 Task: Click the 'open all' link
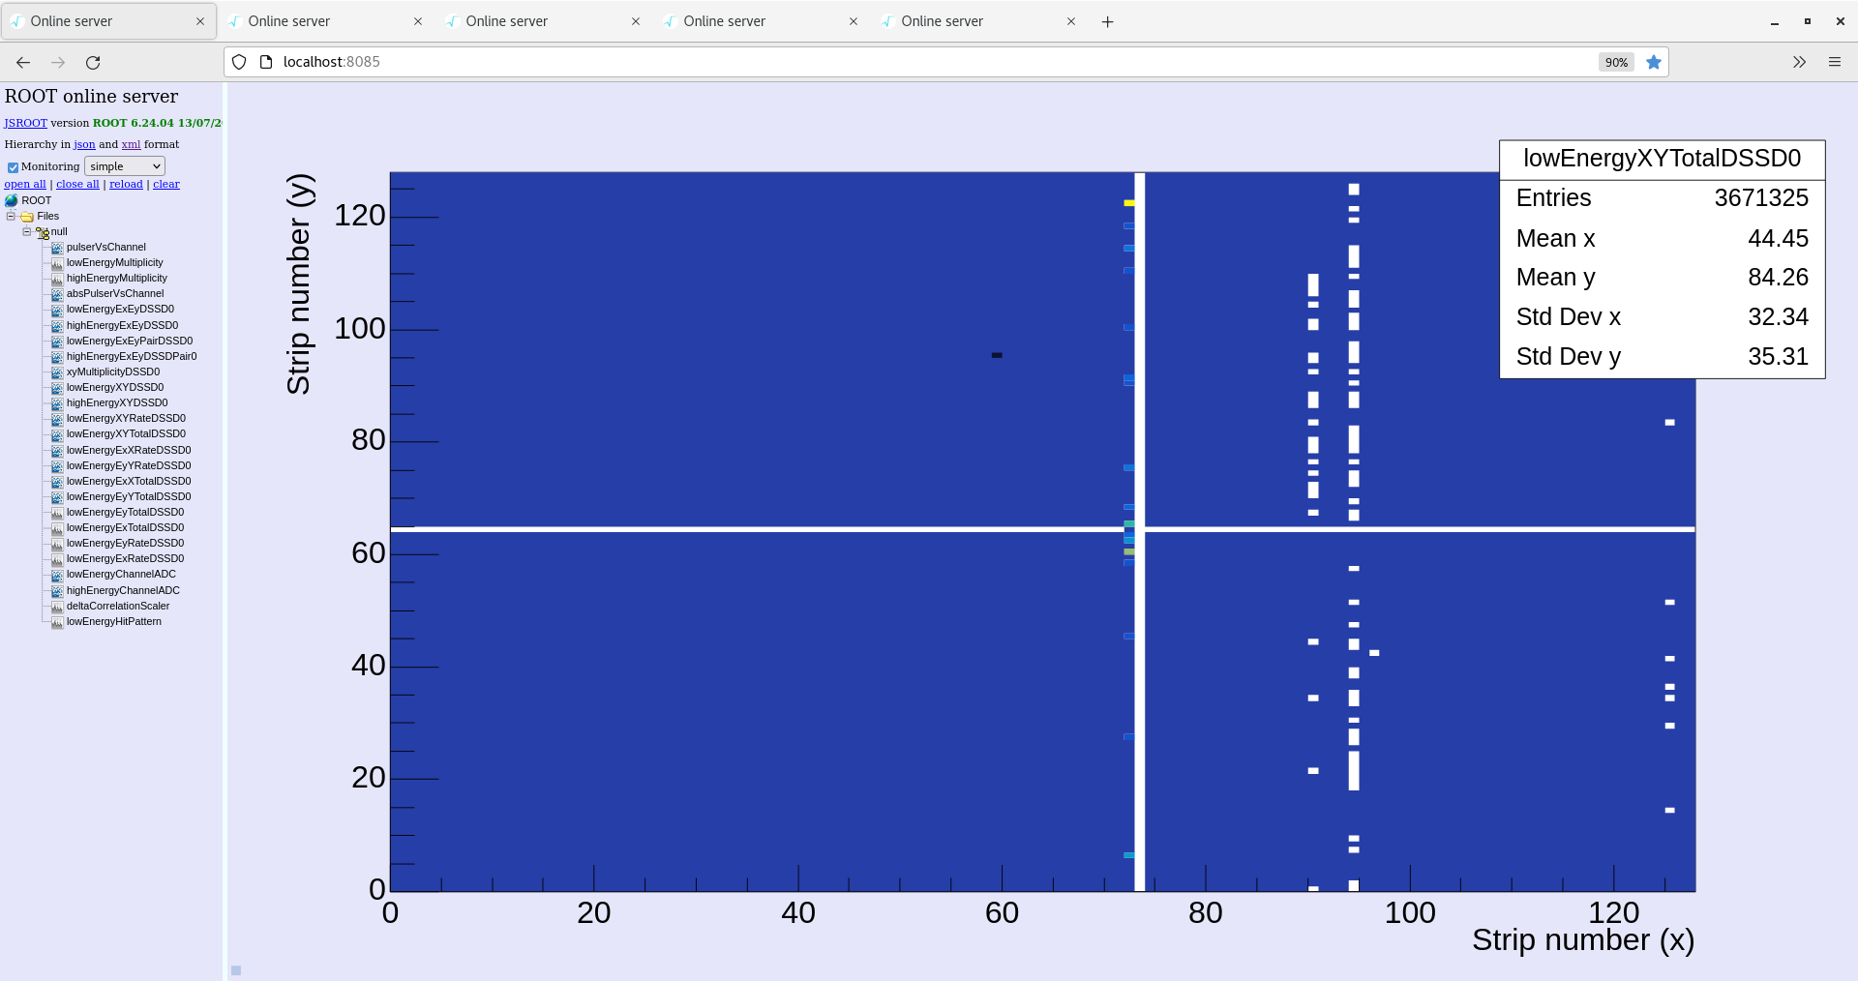[25, 184]
